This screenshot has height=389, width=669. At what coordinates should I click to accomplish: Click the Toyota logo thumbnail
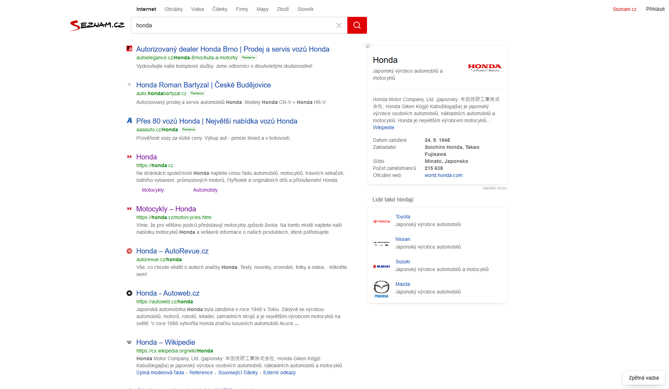point(381,222)
